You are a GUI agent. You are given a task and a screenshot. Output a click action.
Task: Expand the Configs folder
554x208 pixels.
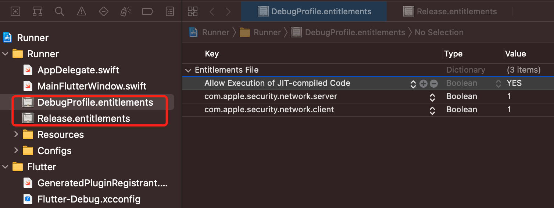click(16, 150)
